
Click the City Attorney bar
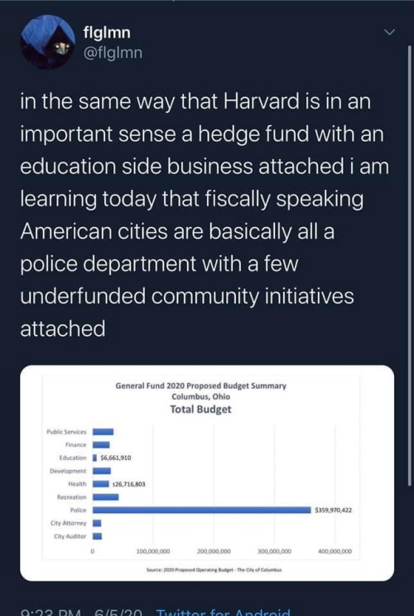97,523
